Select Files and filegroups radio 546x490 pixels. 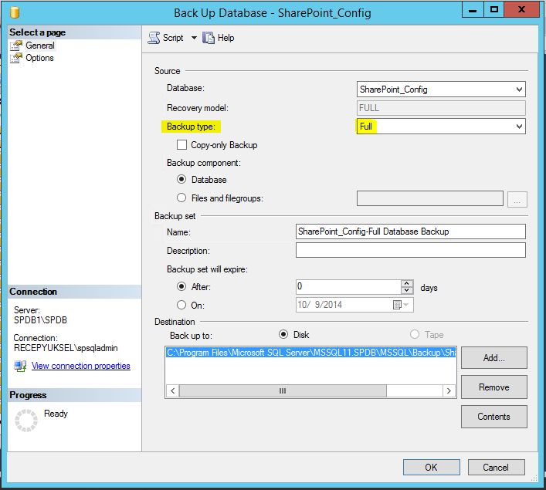point(181,198)
